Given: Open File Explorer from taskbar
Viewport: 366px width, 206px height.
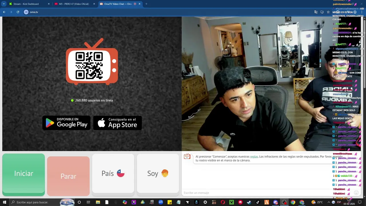Looking at the screenshot, I should [98, 202].
